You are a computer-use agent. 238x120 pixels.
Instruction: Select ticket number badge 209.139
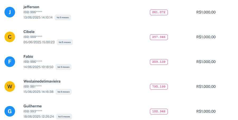159,62
